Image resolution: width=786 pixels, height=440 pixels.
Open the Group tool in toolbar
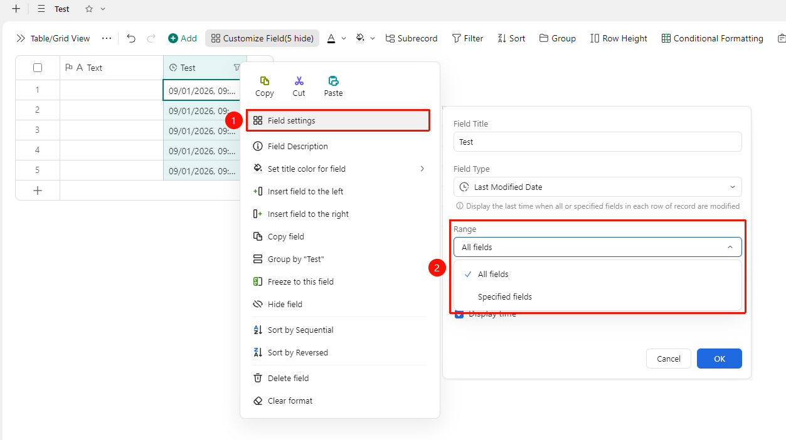pos(557,38)
